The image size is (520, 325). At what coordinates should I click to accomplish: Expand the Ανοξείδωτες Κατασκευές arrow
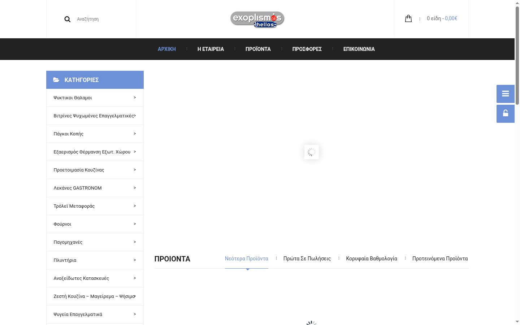(135, 278)
